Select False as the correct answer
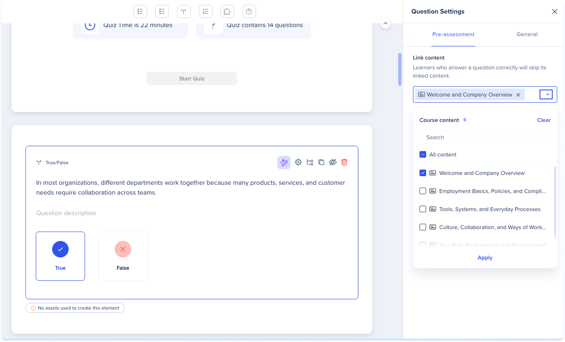Viewport: 565px width, 342px height. pyautogui.click(x=123, y=256)
